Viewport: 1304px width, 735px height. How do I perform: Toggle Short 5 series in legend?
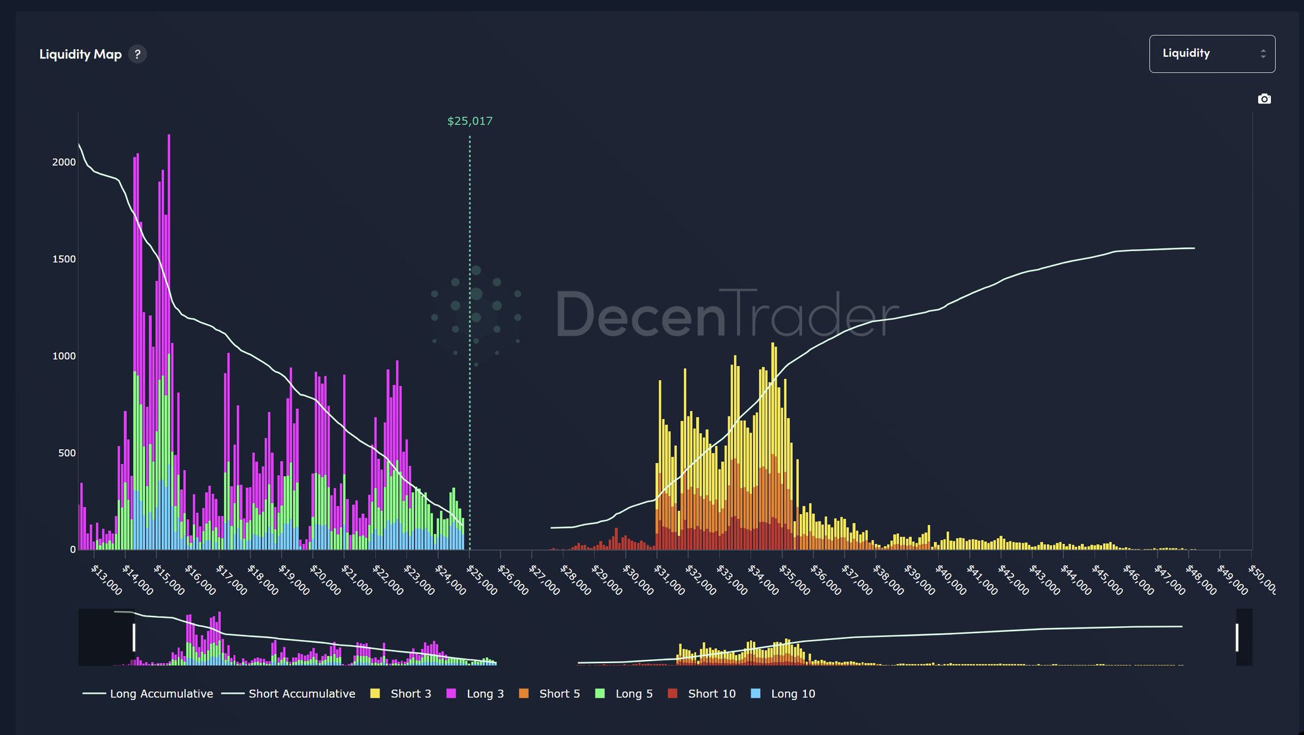549,694
